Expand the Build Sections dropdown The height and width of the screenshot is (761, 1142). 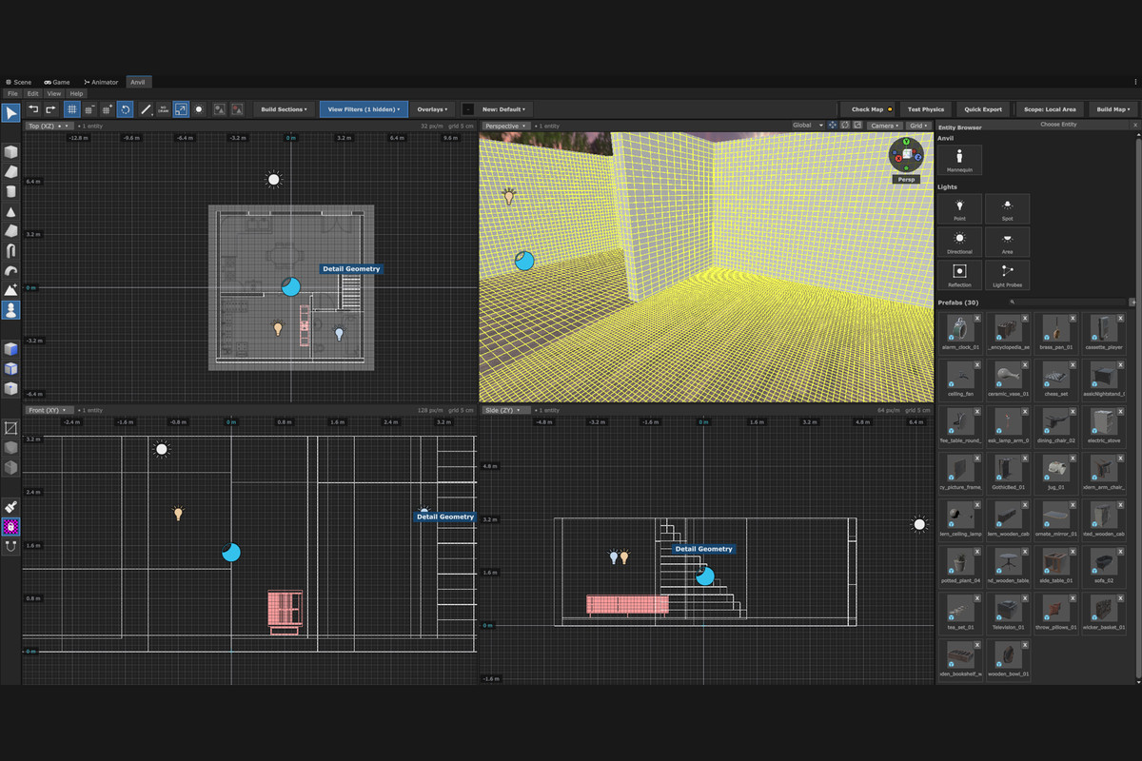[x=284, y=109]
